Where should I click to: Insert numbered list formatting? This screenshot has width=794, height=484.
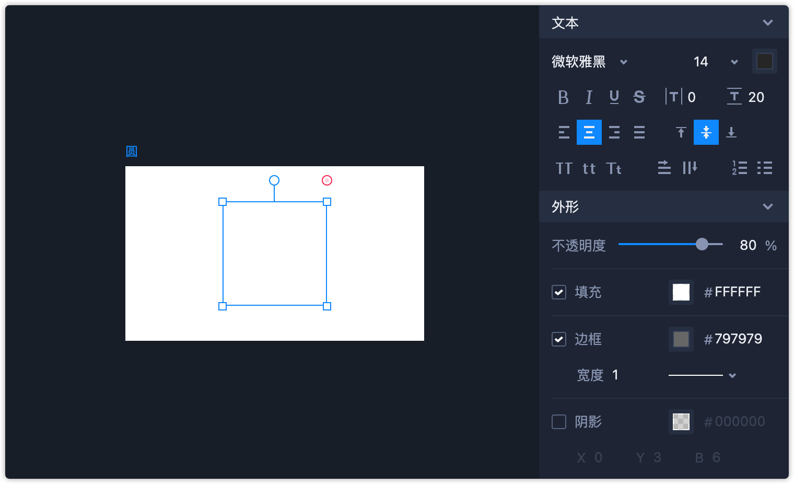739,168
